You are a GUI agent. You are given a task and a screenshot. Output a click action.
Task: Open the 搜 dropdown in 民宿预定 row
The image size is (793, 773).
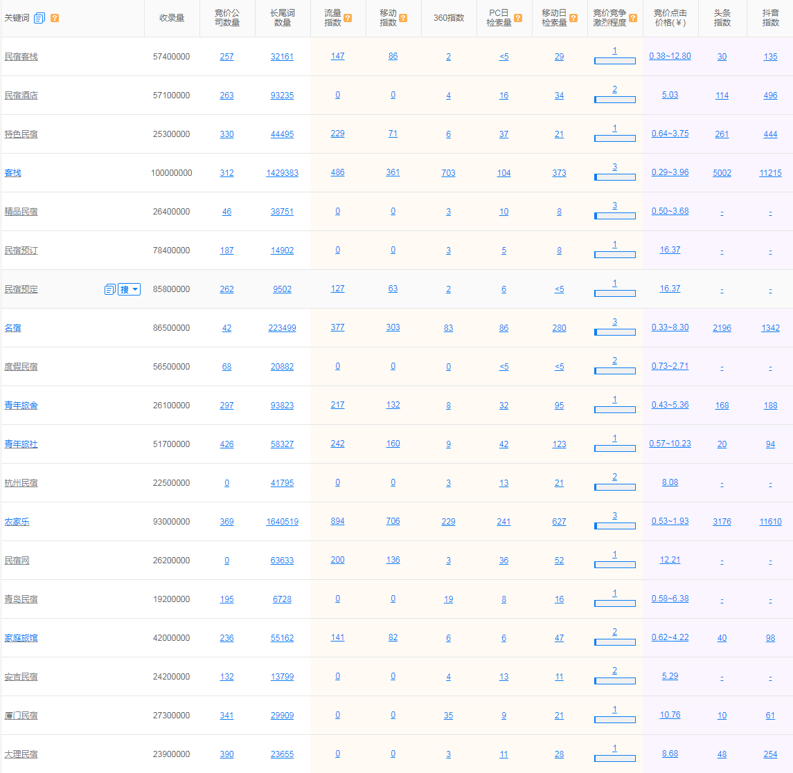pyautogui.click(x=129, y=289)
